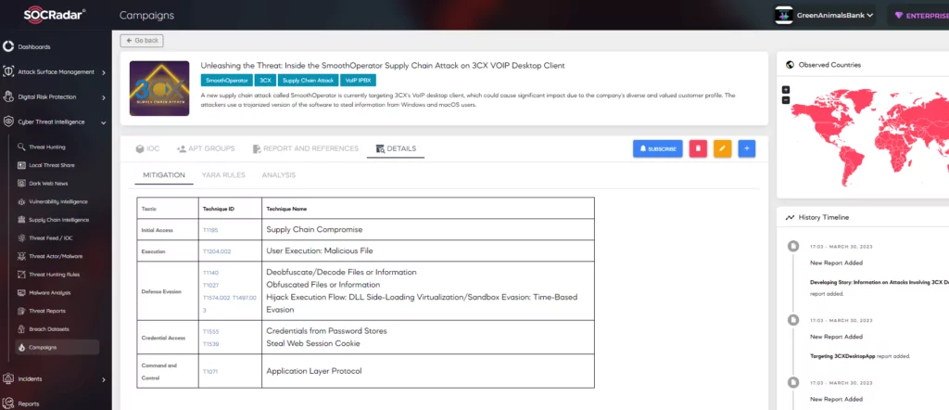
Task: Click blue plus add button
Action: (x=747, y=149)
